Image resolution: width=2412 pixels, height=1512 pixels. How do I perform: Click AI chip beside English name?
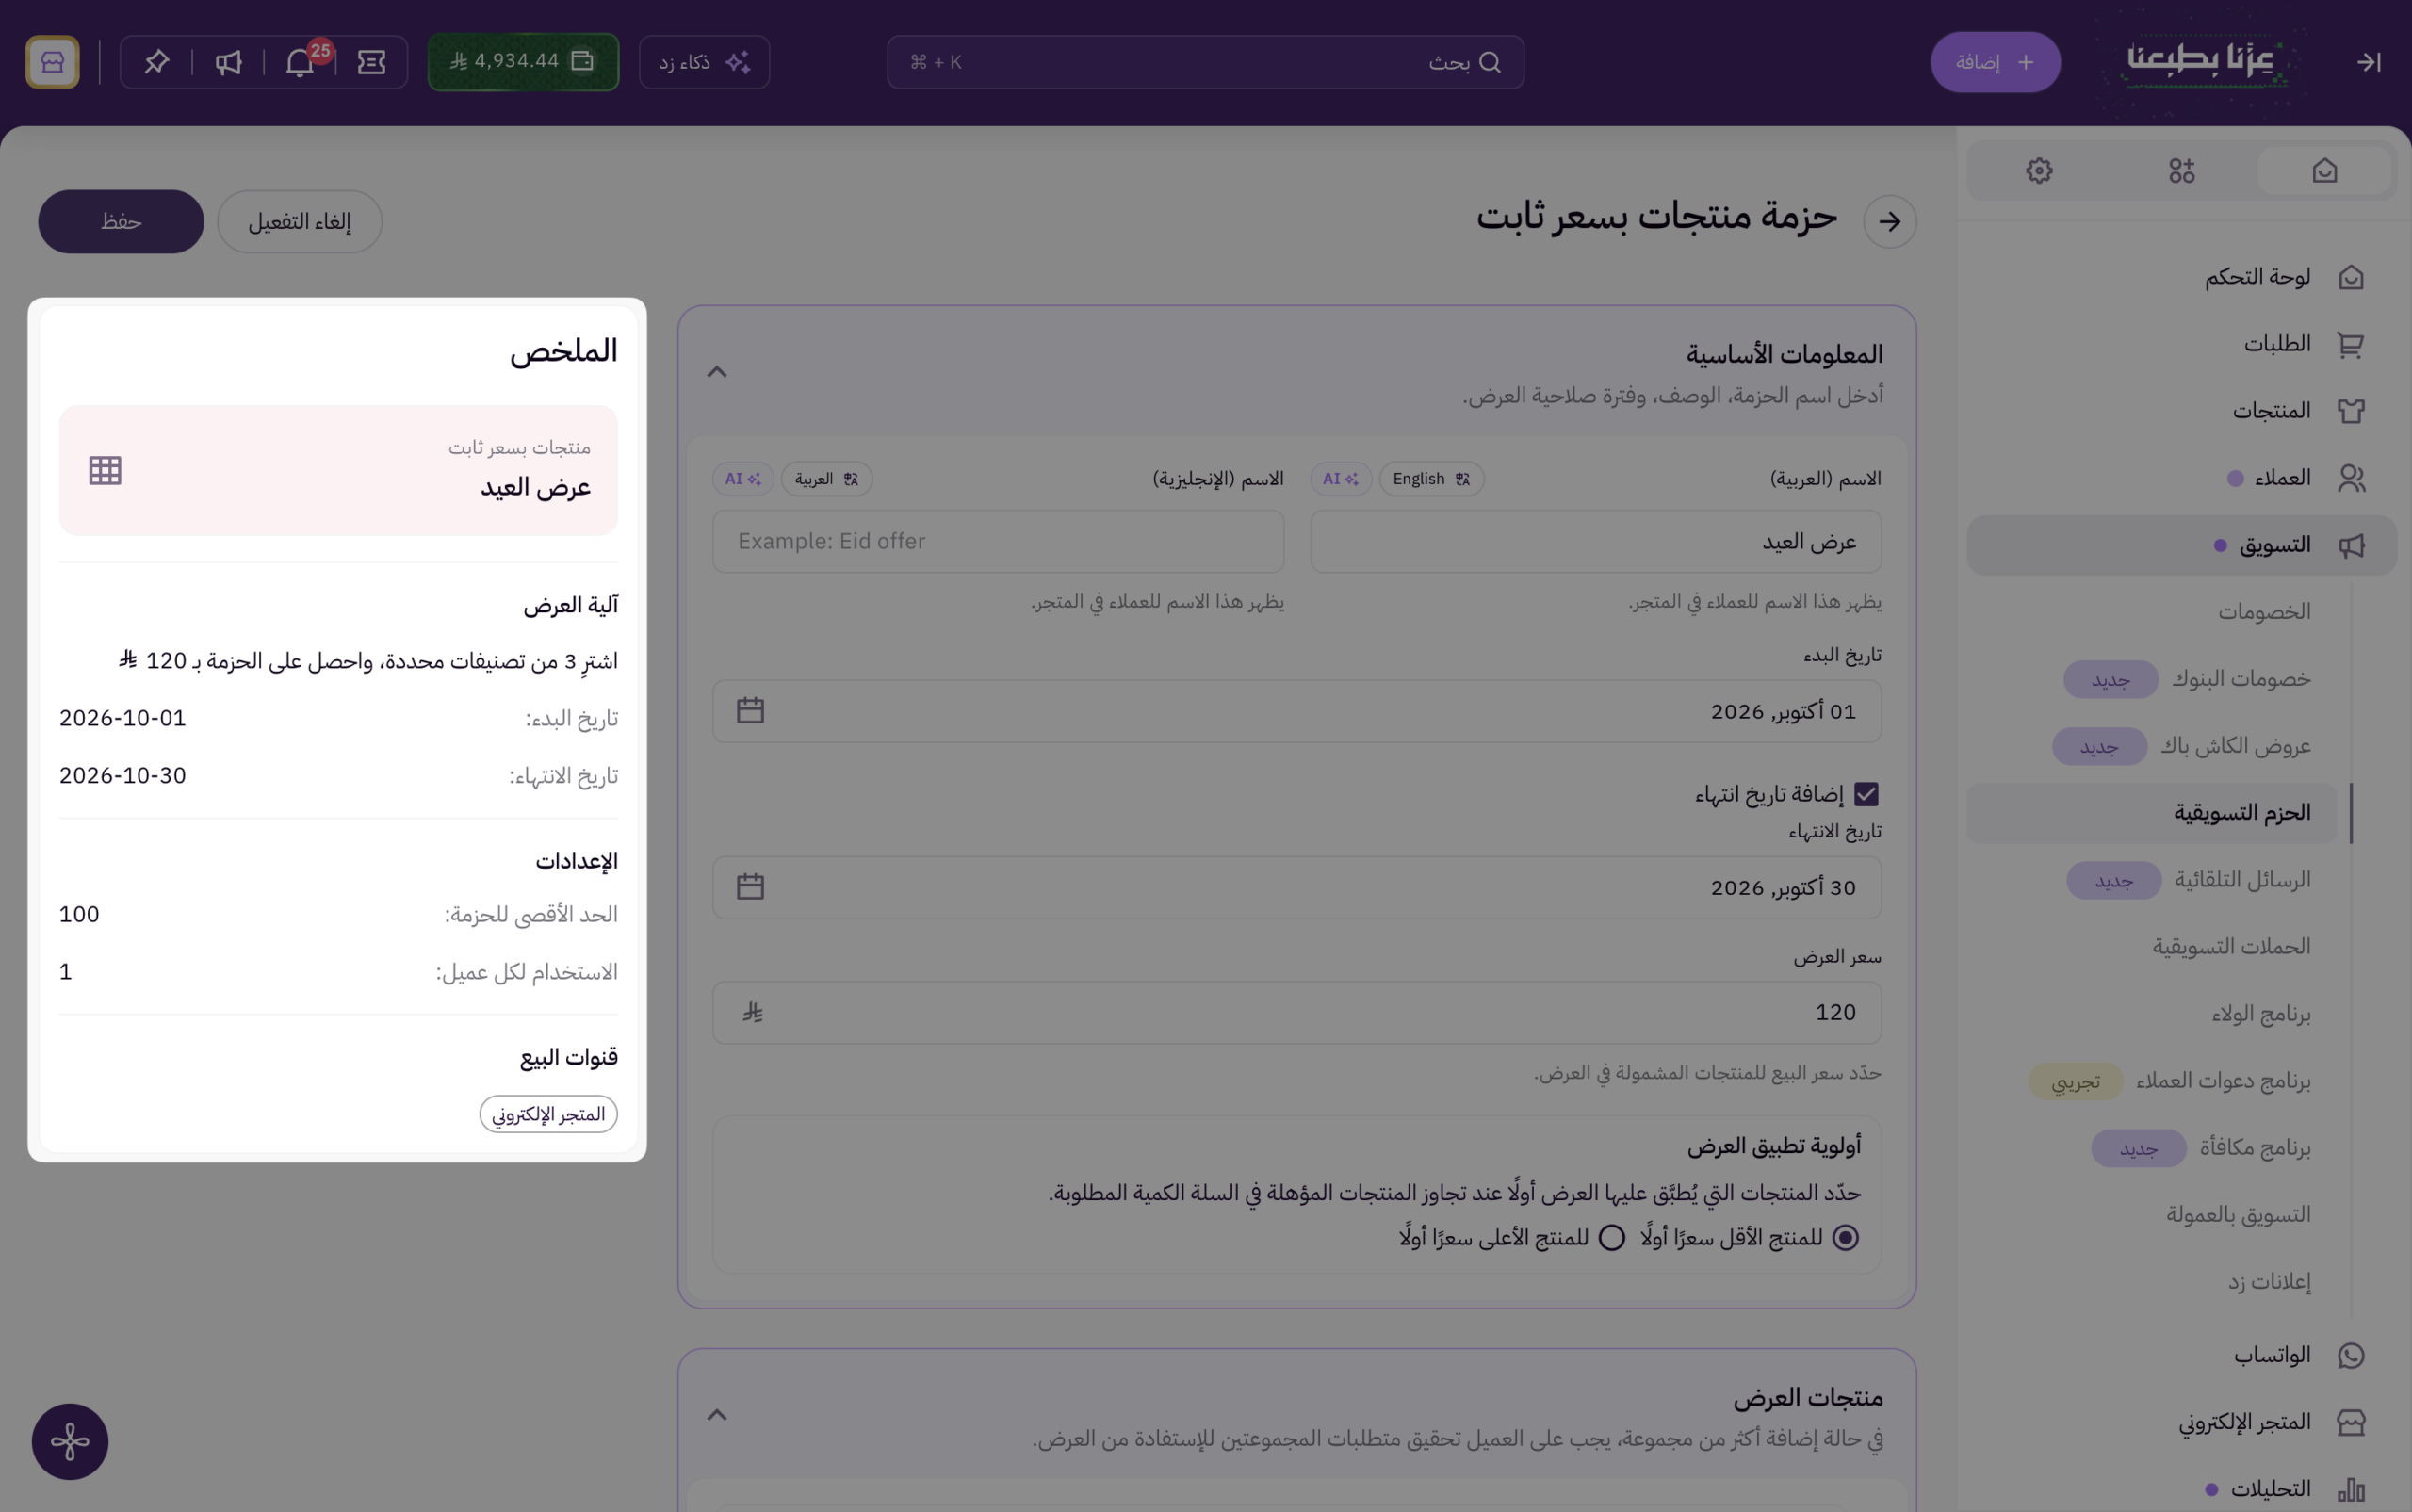(x=742, y=479)
